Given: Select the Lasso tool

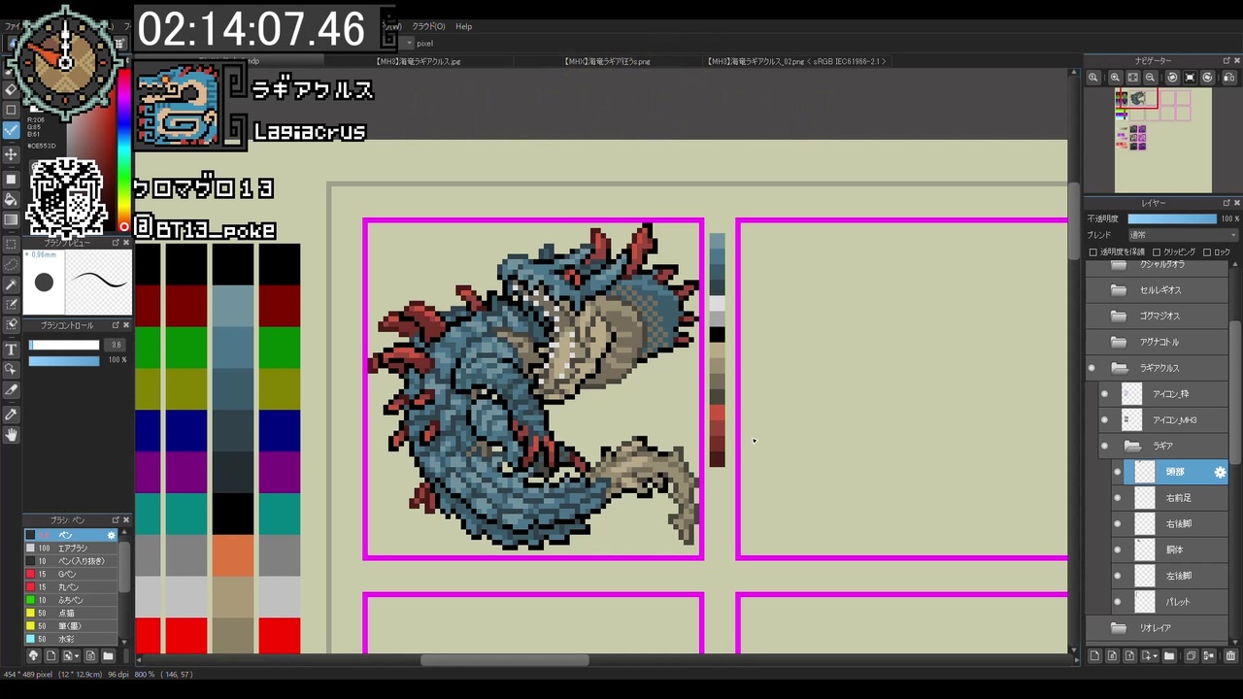Looking at the screenshot, I should pyautogui.click(x=12, y=264).
